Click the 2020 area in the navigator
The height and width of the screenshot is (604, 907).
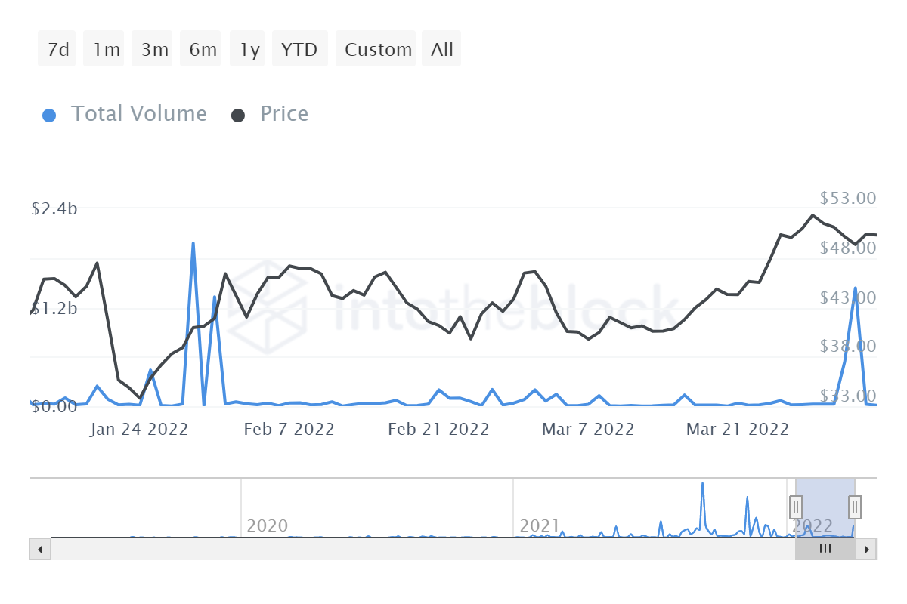(x=268, y=525)
